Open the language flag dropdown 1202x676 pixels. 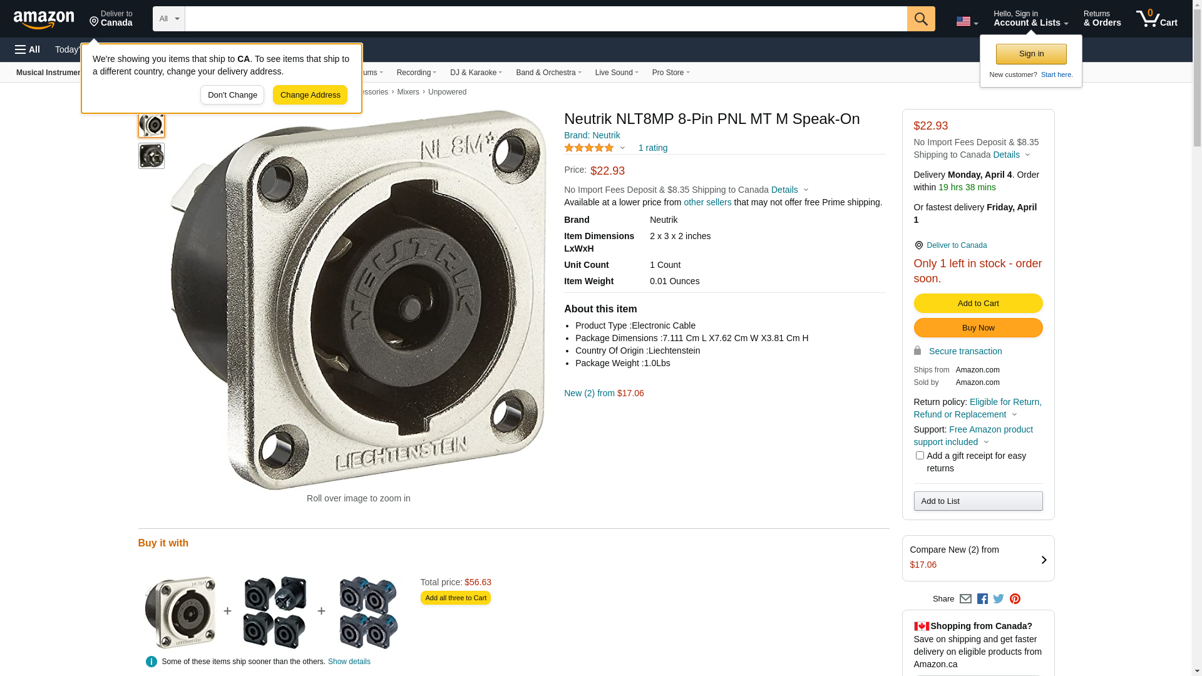967,21
